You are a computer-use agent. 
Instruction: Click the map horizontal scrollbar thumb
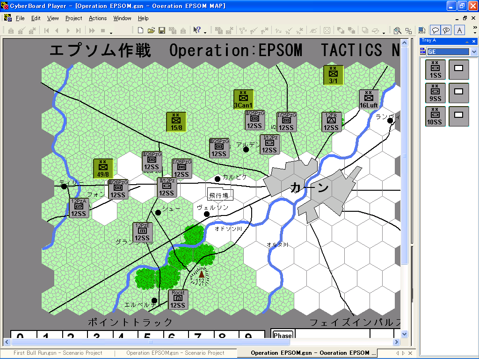(150, 342)
